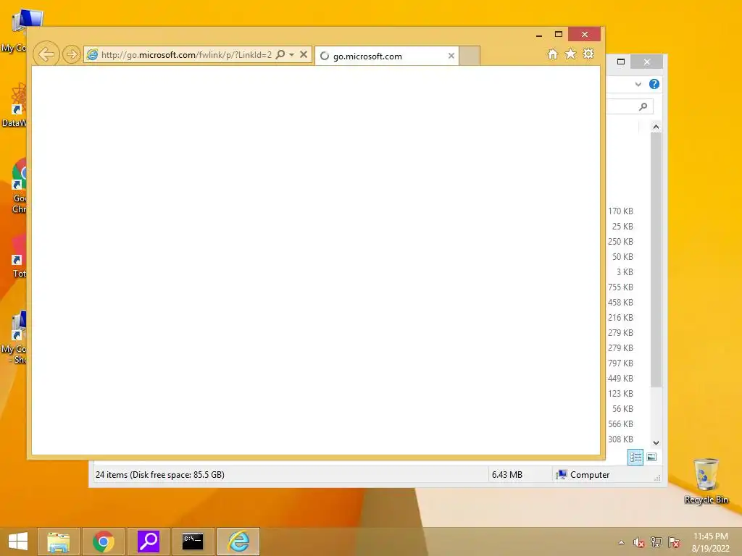The image size is (742, 556).
Task: Select the 449 KB file size entry
Action: click(x=620, y=378)
